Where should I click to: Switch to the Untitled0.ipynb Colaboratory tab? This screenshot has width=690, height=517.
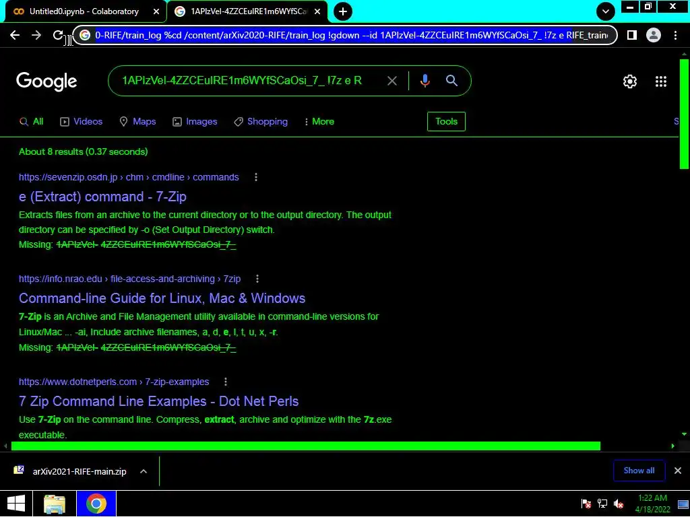pos(84,11)
